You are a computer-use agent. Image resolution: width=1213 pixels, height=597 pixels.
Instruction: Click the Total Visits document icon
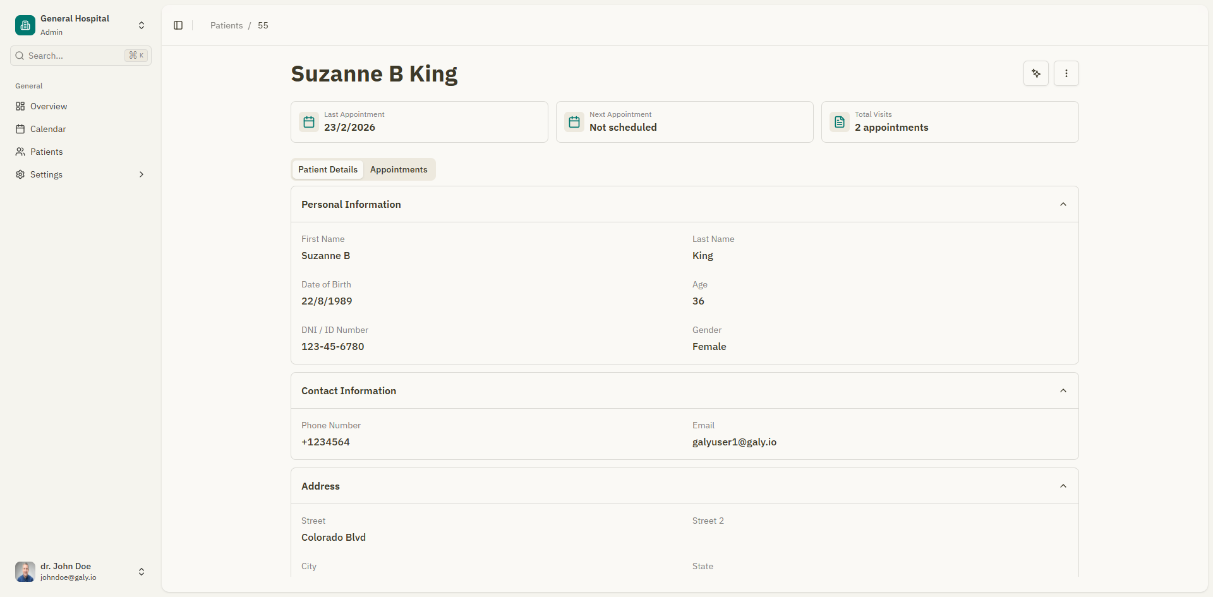click(x=838, y=121)
